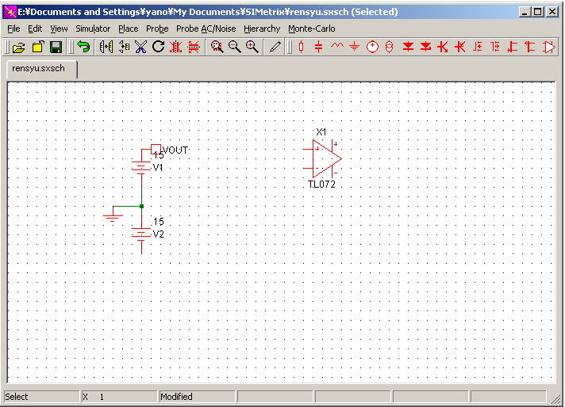565x407 pixels.
Task: Place a P-channel MOSFET from the toolbar
Action: pyautogui.click(x=495, y=47)
